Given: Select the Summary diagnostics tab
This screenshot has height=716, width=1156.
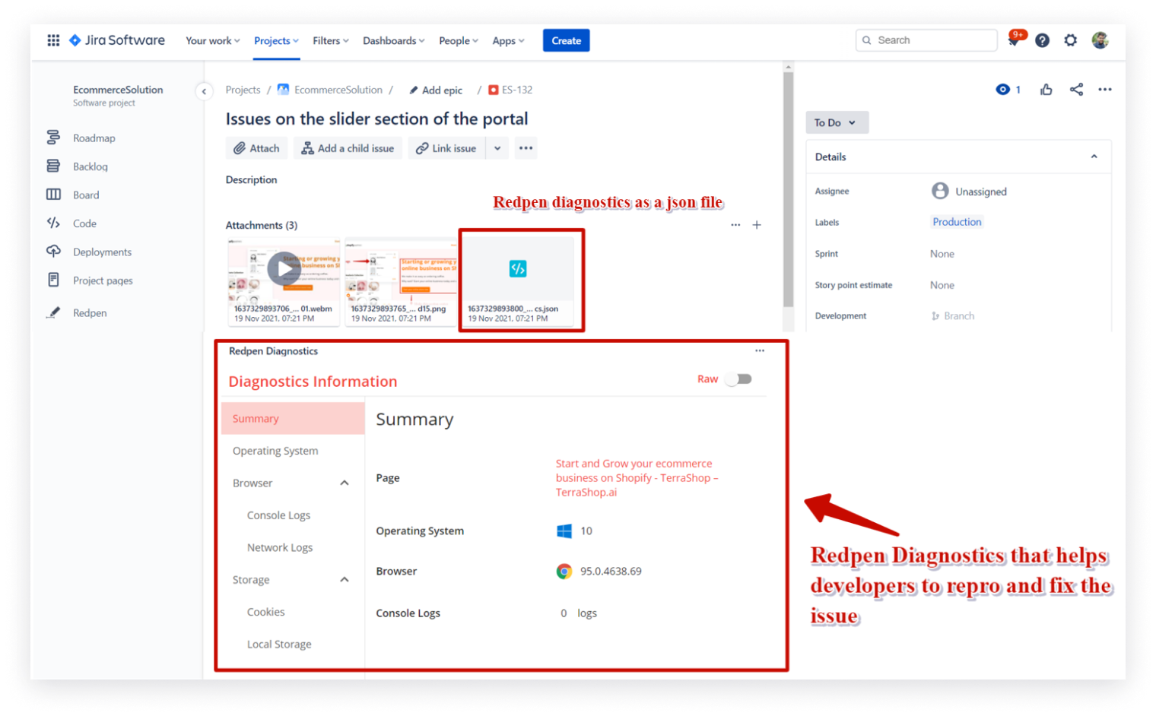Looking at the screenshot, I should tap(293, 419).
